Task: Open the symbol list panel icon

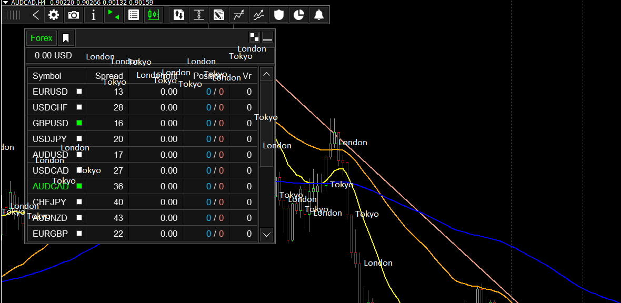Action: (x=134, y=15)
